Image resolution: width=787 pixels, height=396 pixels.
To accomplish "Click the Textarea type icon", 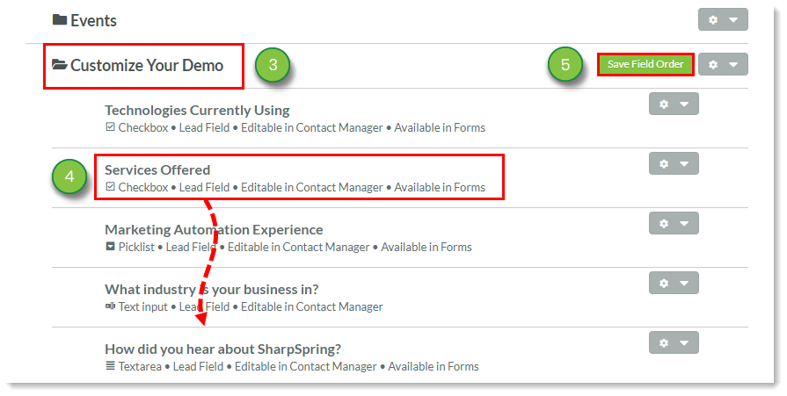I will [111, 366].
